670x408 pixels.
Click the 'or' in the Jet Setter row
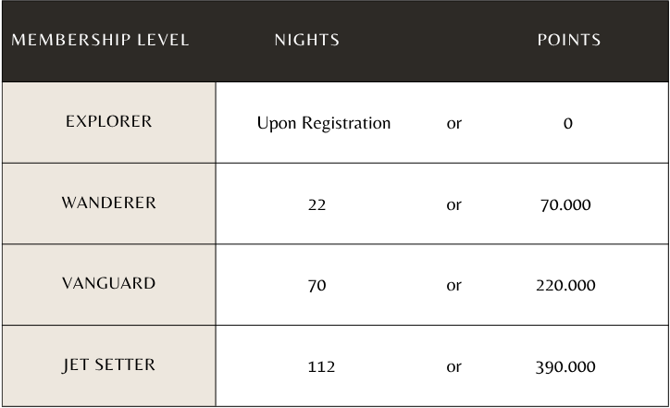click(453, 367)
